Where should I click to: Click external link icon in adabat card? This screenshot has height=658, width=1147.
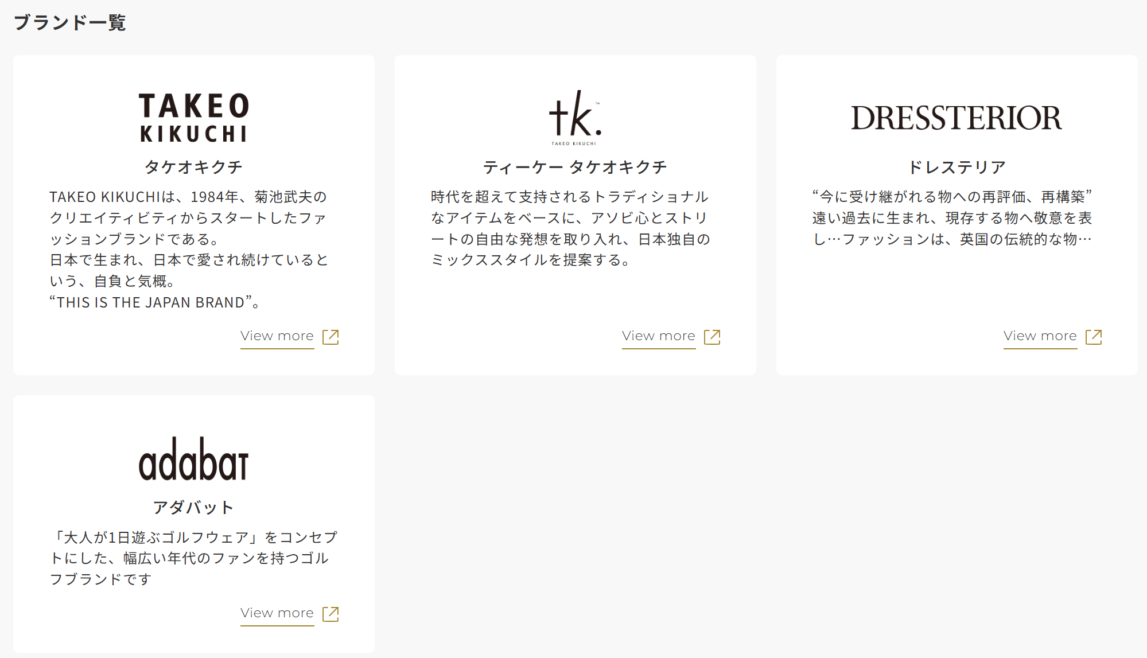point(331,614)
